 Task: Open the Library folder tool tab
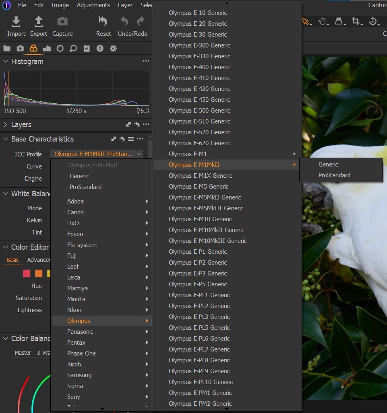[x=7, y=49]
